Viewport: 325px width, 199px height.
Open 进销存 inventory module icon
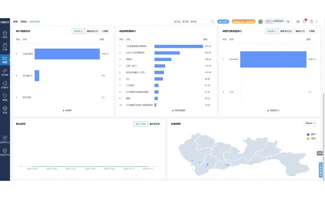[x=5, y=84]
